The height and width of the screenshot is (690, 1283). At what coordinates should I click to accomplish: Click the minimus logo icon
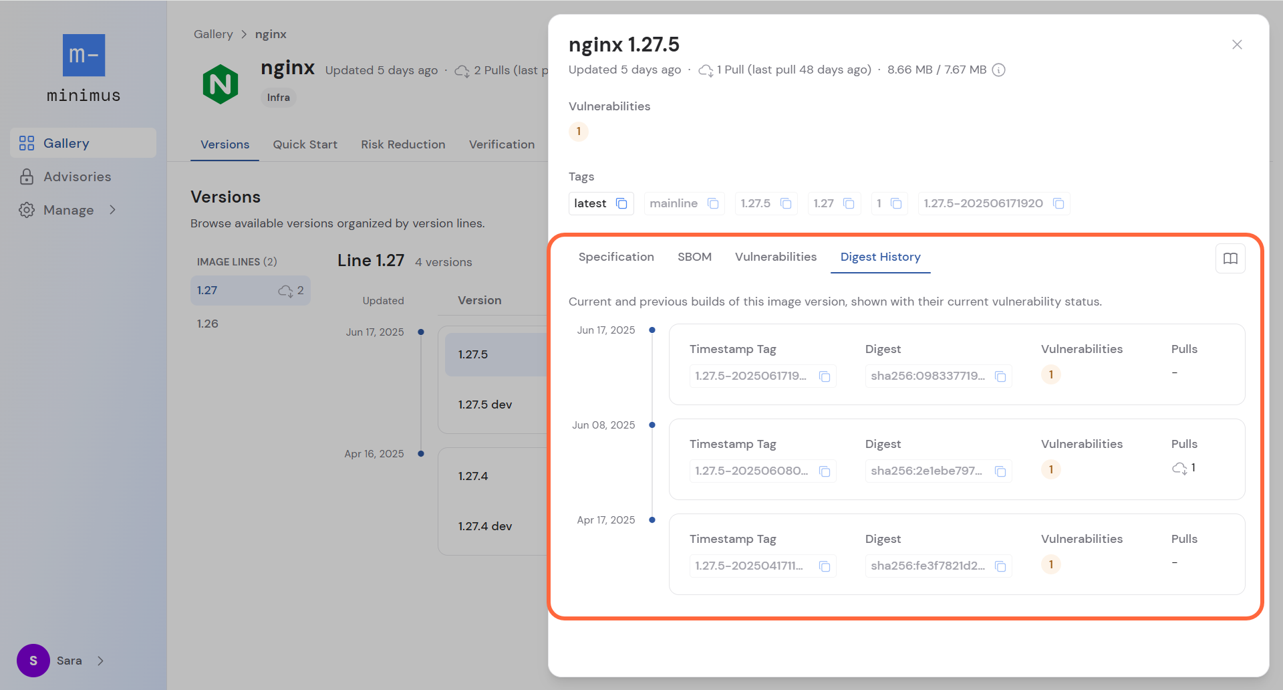pyautogui.click(x=84, y=55)
